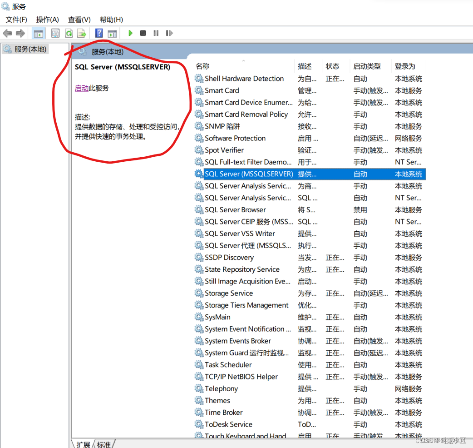473x448 pixels.
Task: Select System Events Broker row
Action: pos(310,341)
